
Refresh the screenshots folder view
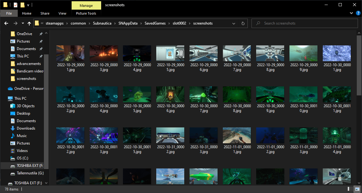point(243,23)
